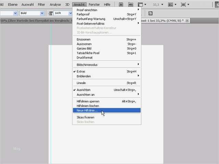Launch Adobe Bridge via Br icon
Screen dimensions: 219x164
click(x=121, y=4)
